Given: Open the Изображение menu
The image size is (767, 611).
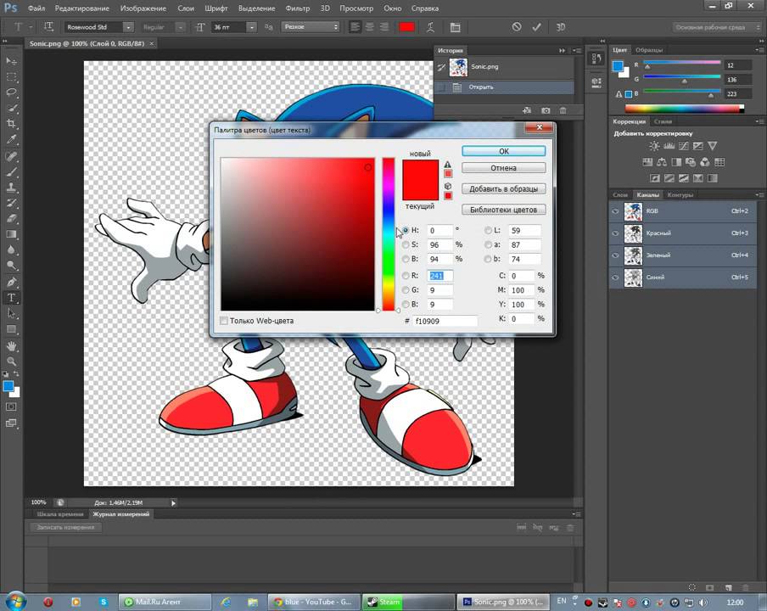Looking at the screenshot, I should (x=143, y=8).
